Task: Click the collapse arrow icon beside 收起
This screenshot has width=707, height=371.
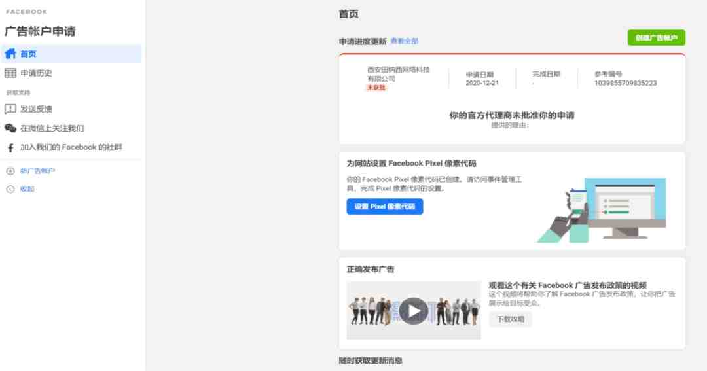Action: click(10, 189)
